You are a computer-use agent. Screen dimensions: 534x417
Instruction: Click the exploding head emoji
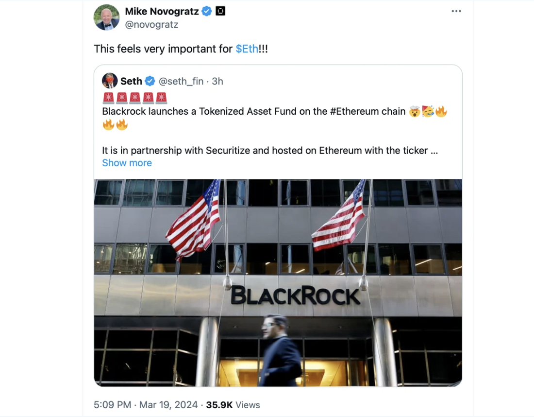click(x=415, y=111)
